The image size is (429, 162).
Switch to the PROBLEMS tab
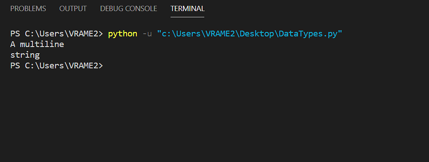click(28, 9)
